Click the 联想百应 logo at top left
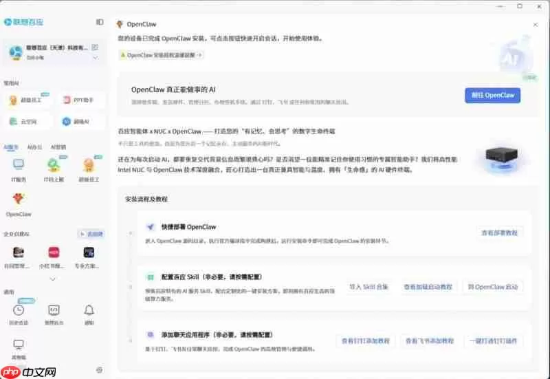 tap(23, 22)
